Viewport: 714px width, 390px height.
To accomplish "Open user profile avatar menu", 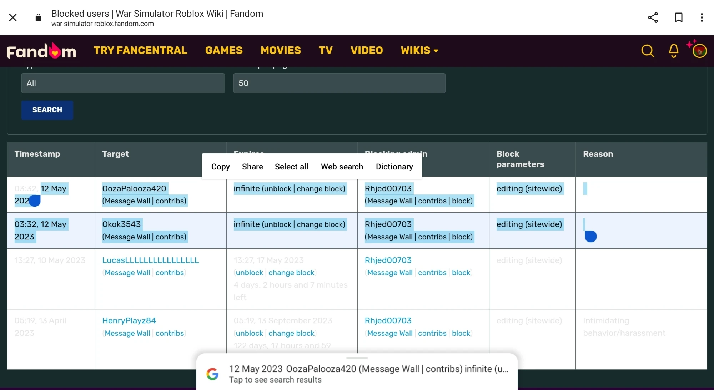I will (699, 51).
